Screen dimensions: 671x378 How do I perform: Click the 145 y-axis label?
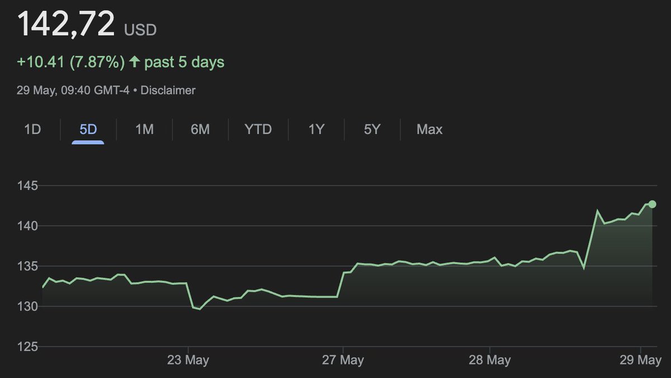point(26,185)
